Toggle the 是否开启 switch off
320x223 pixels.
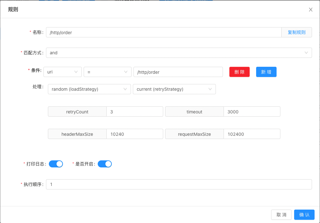[105, 164]
